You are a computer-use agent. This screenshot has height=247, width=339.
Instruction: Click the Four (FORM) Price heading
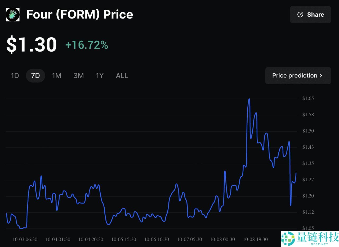[80, 15]
